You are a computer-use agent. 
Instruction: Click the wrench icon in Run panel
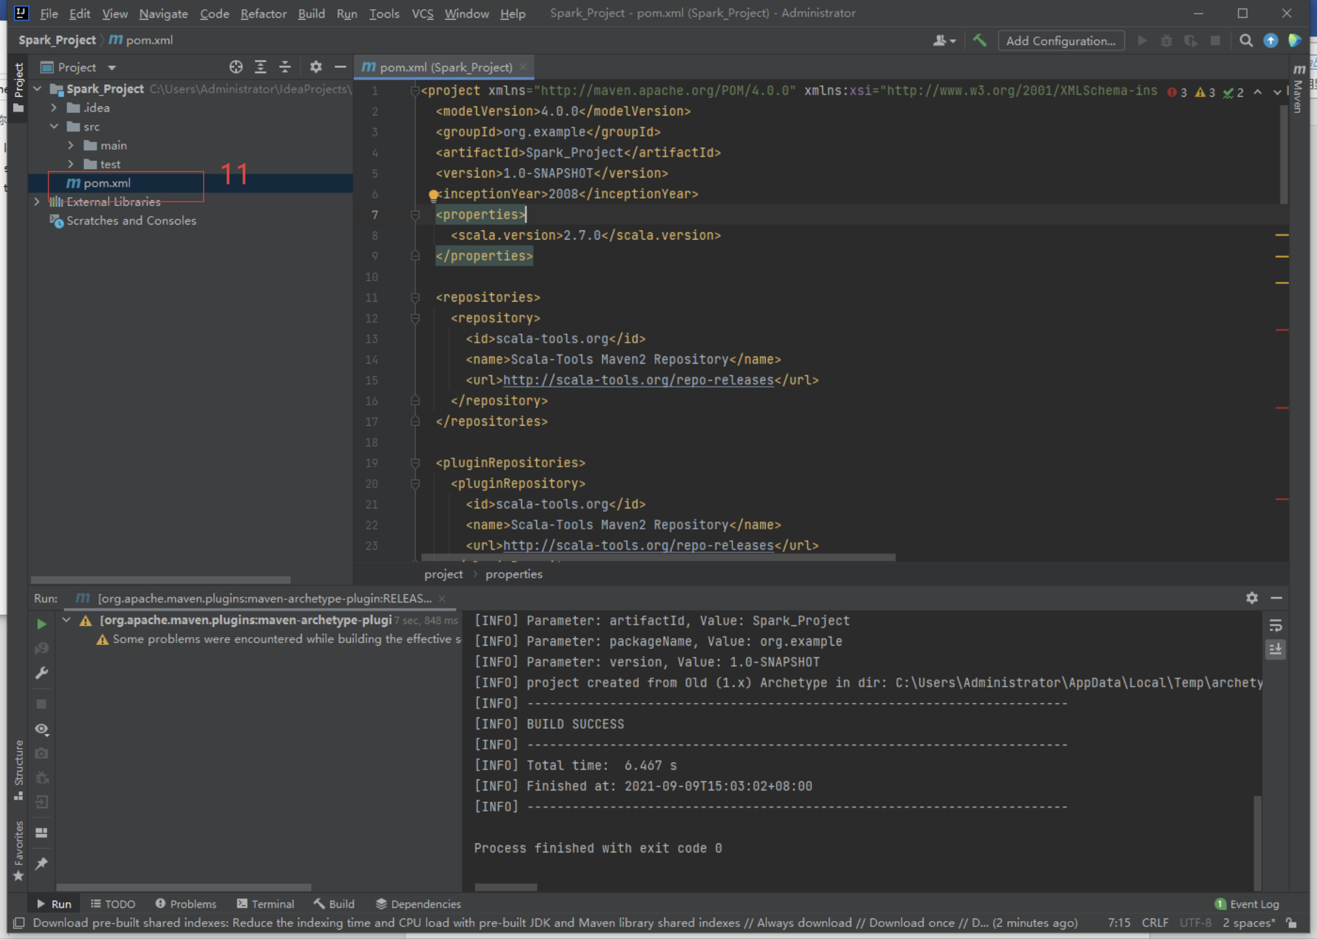point(41,673)
